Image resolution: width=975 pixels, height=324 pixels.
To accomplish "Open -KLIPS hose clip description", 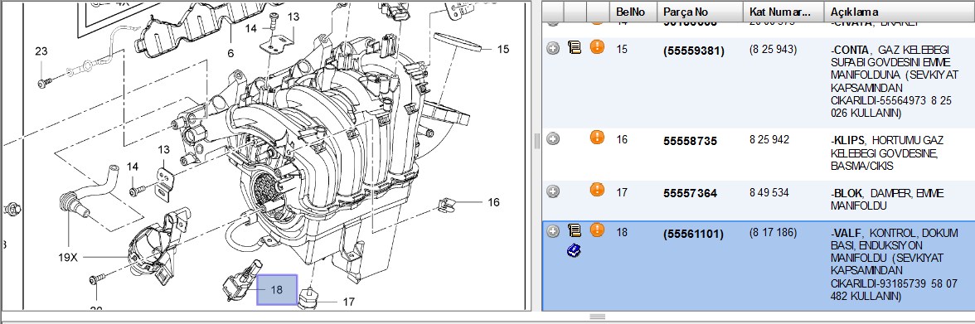I will [x=887, y=153].
